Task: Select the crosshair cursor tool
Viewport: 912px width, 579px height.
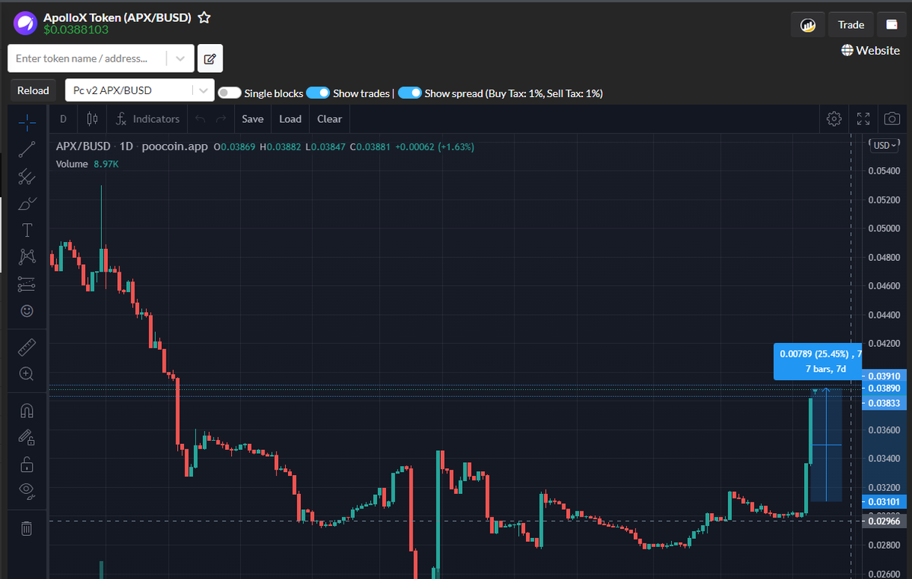Action: pyautogui.click(x=27, y=122)
